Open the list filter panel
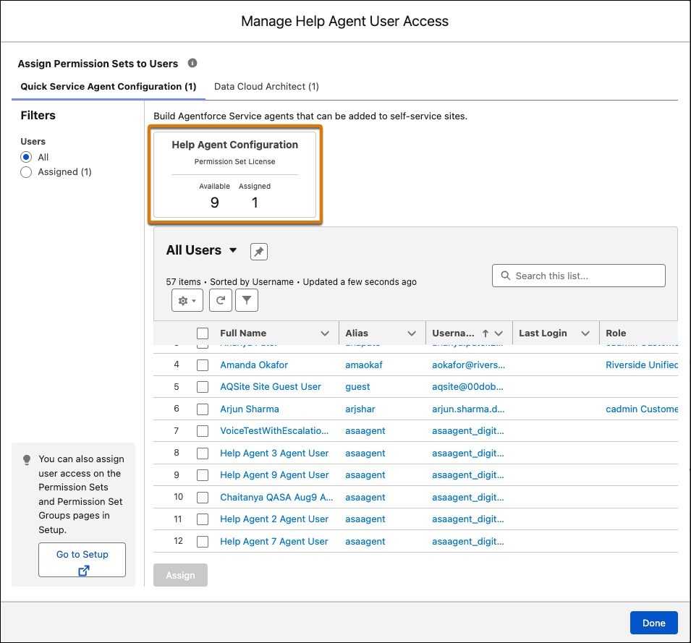Screen dimensions: 691x643 coord(247,300)
